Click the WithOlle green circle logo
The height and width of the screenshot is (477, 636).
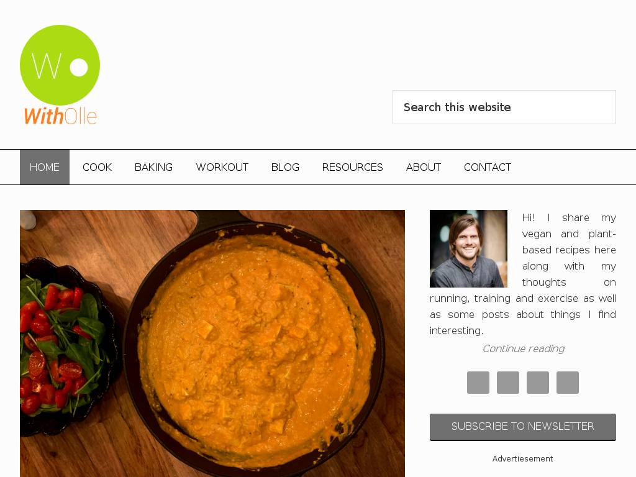click(60, 65)
